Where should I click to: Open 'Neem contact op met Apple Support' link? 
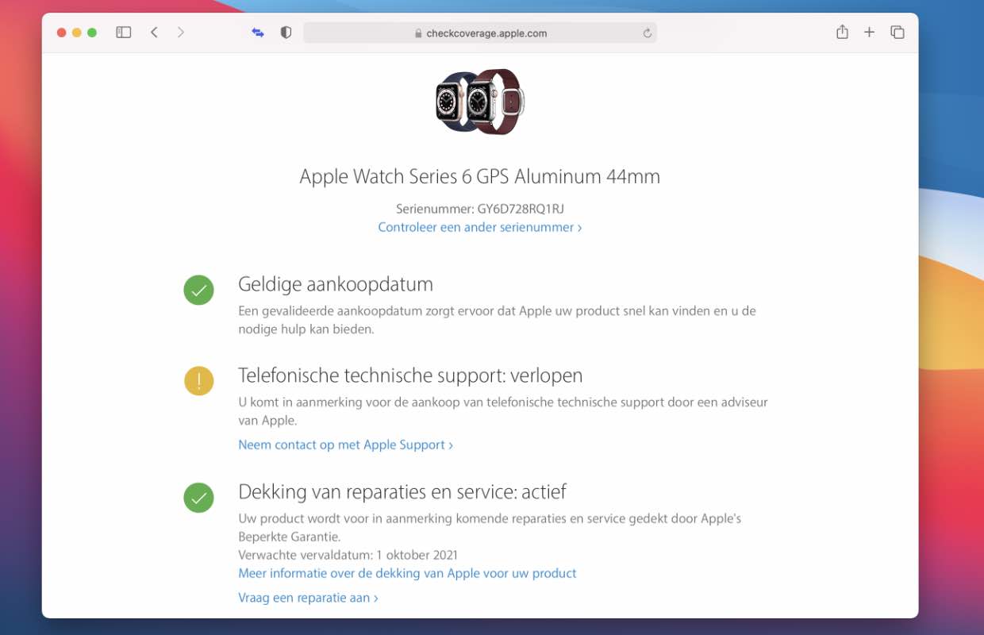346,445
